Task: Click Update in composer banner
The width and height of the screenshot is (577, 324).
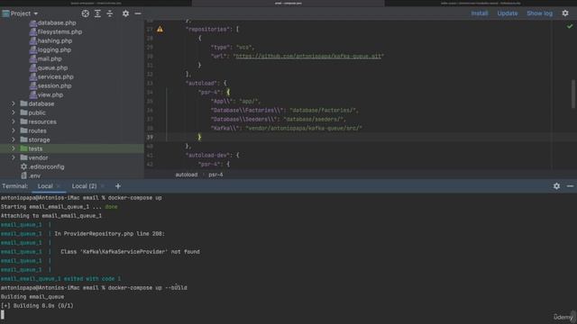Action: [x=508, y=13]
